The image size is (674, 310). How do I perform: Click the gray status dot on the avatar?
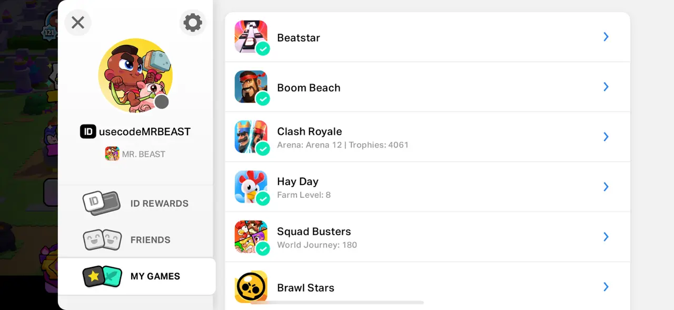point(162,102)
